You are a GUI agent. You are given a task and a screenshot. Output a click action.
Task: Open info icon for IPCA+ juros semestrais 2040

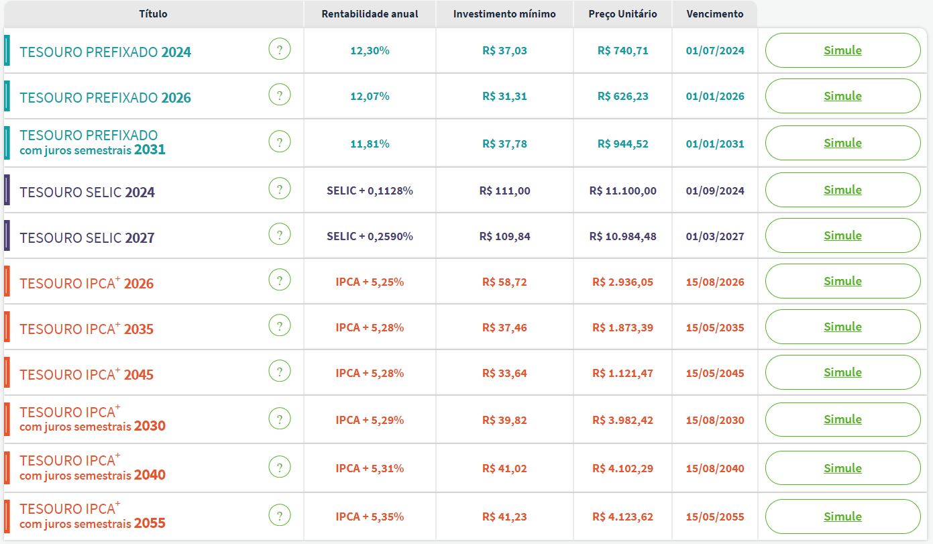[x=280, y=468]
